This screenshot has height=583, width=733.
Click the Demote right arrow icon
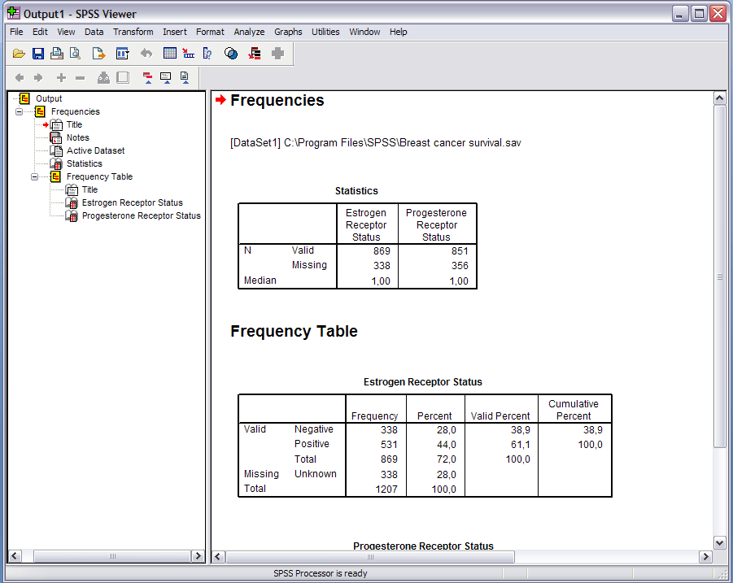point(38,77)
